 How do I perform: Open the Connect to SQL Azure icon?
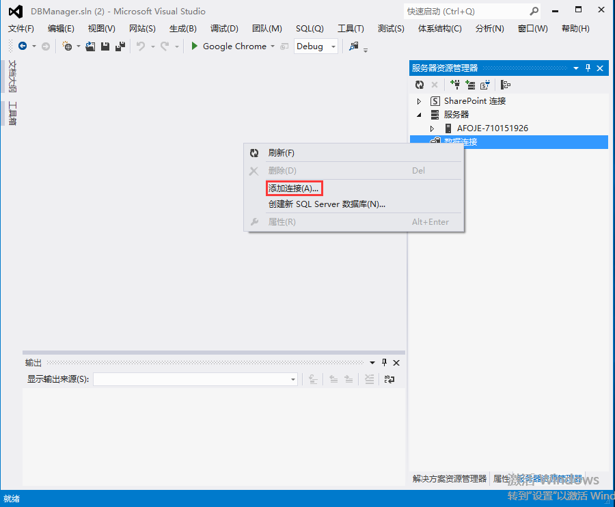tap(484, 85)
